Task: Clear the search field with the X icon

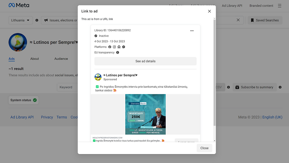Action: (238, 20)
